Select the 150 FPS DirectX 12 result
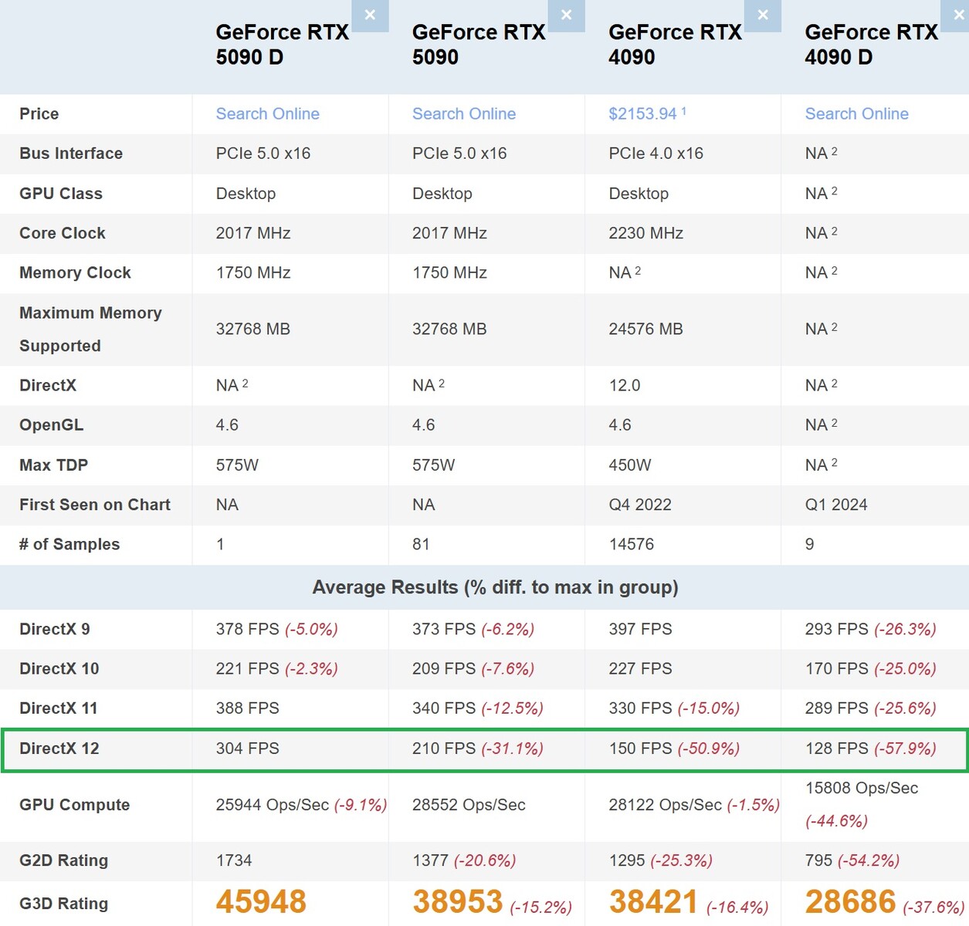969x926 pixels. coord(640,749)
